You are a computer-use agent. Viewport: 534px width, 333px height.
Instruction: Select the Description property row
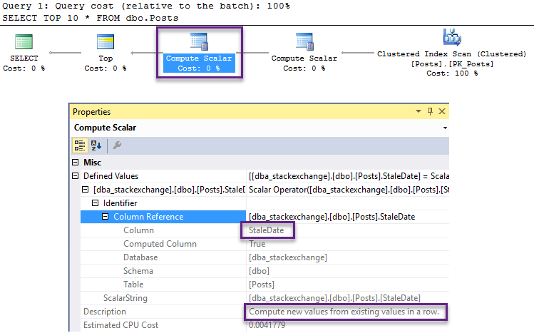pos(105,312)
